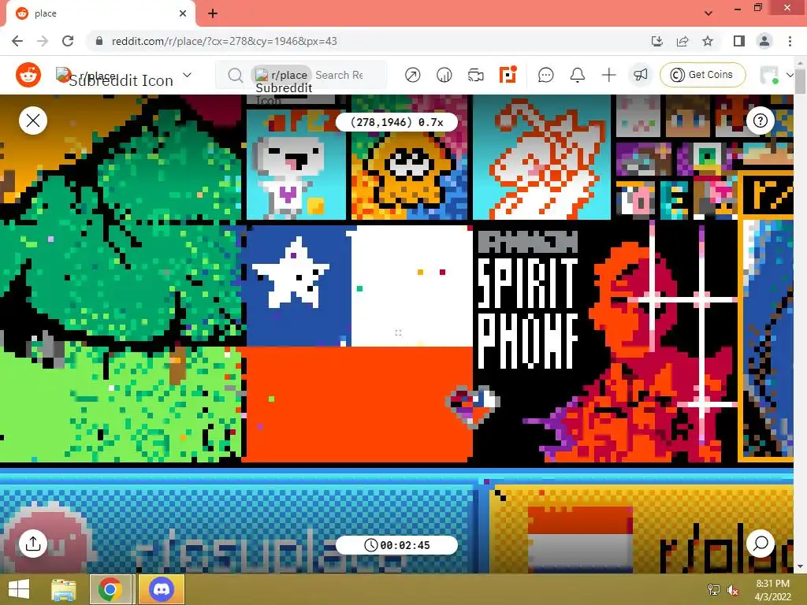Screen dimensions: 807x605
Task: Bookmark this page with the star
Action: coord(708,41)
